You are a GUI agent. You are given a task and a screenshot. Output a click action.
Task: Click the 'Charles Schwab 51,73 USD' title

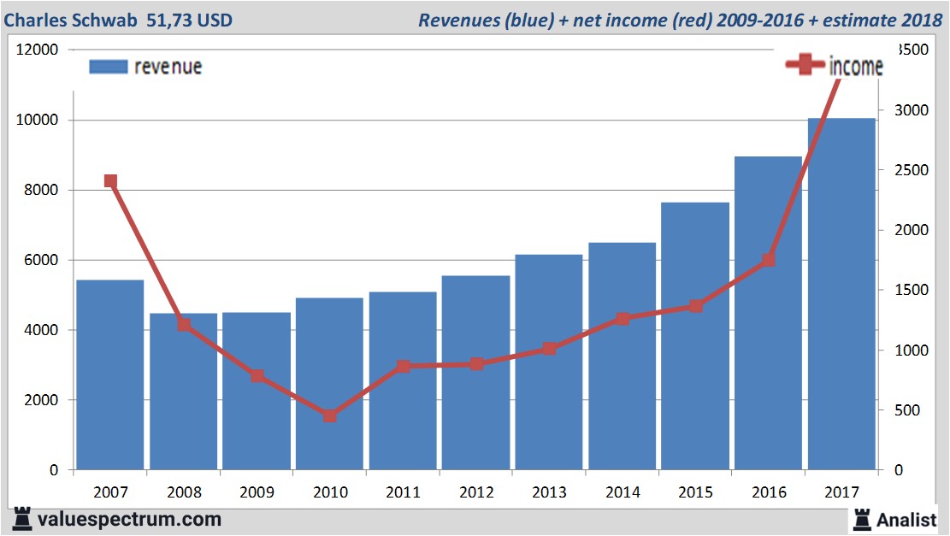coord(118,20)
